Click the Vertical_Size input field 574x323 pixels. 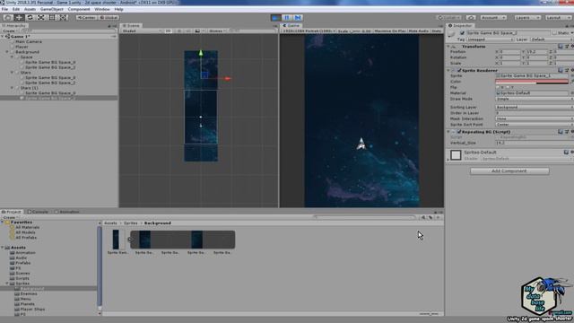click(535, 143)
